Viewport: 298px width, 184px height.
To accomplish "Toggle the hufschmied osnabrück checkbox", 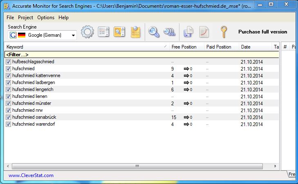I will [x=8, y=117].
